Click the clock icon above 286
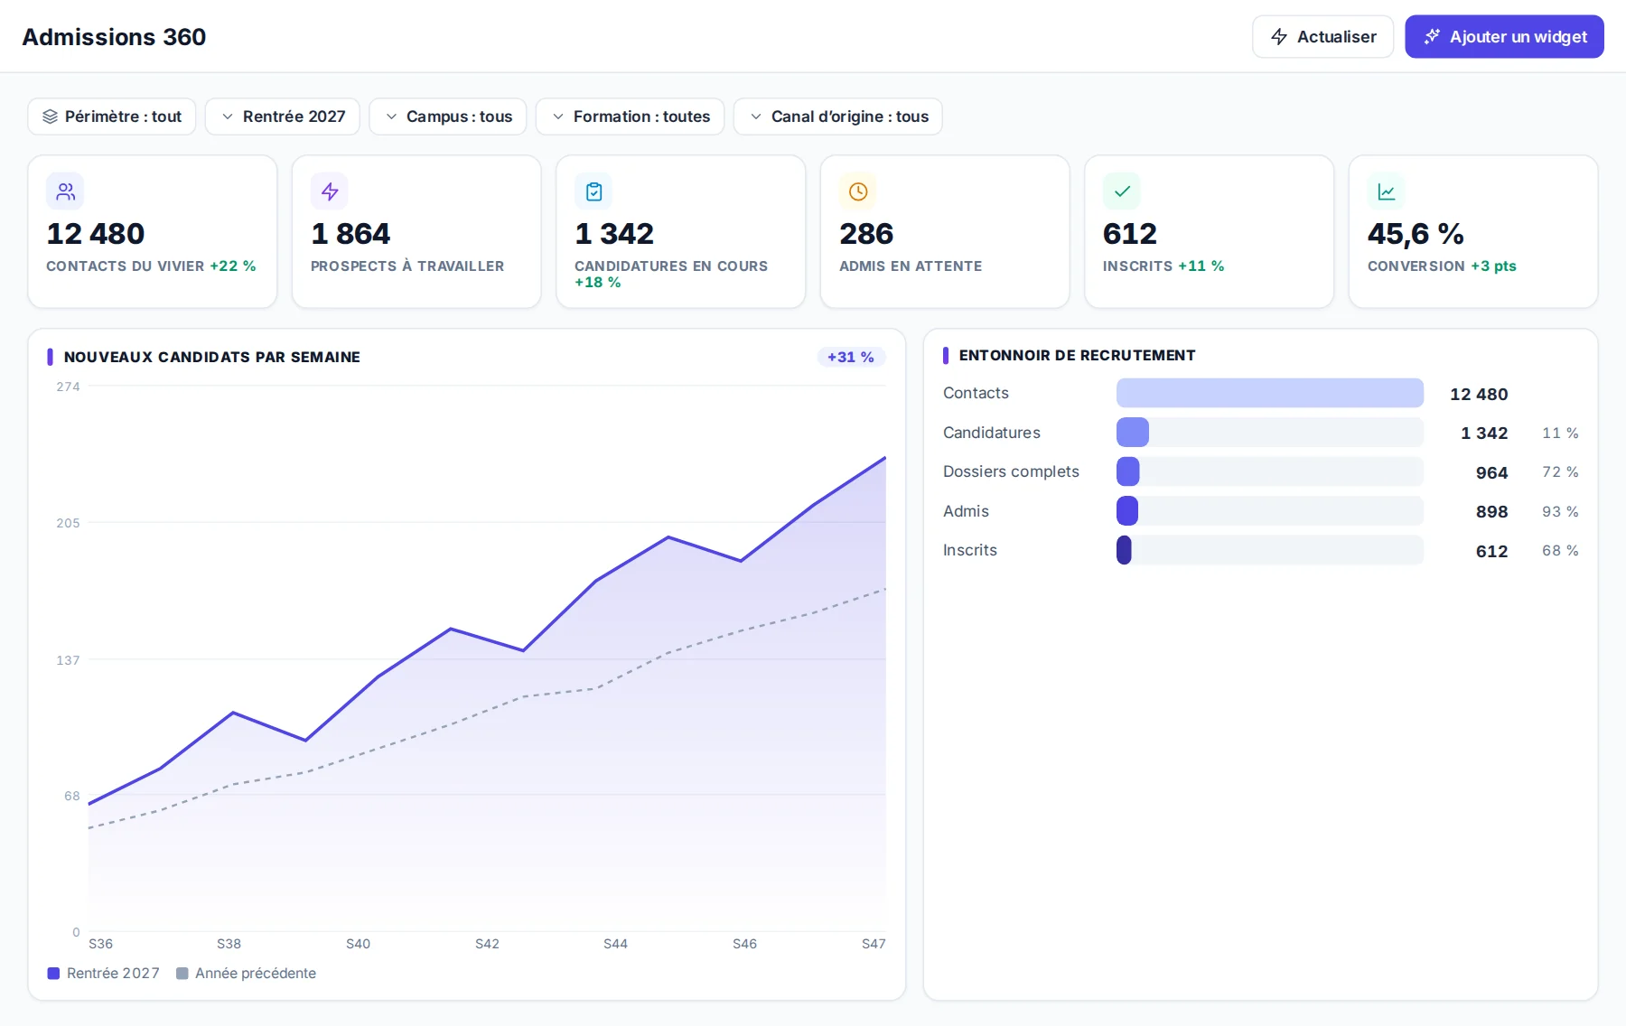1626x1026 pixels. tap(858, 191)
